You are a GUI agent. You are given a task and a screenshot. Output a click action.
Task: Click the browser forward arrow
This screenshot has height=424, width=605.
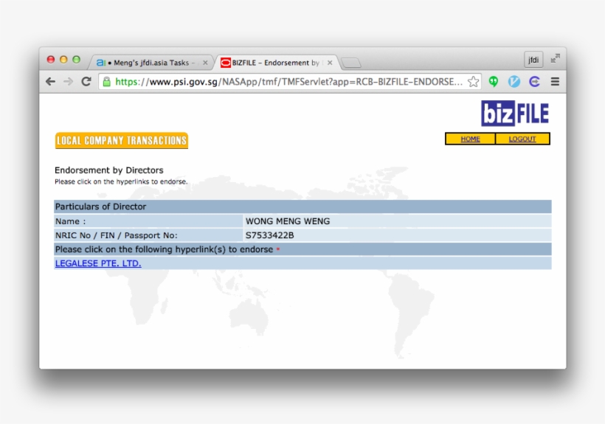[68, 82]
